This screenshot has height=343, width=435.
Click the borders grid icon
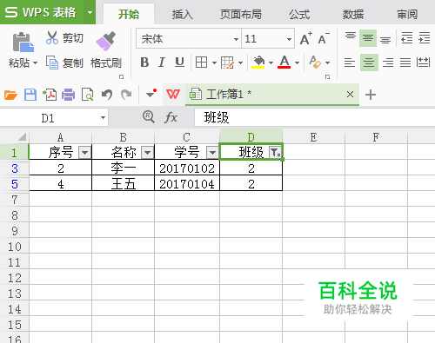(x=201, y=63)
